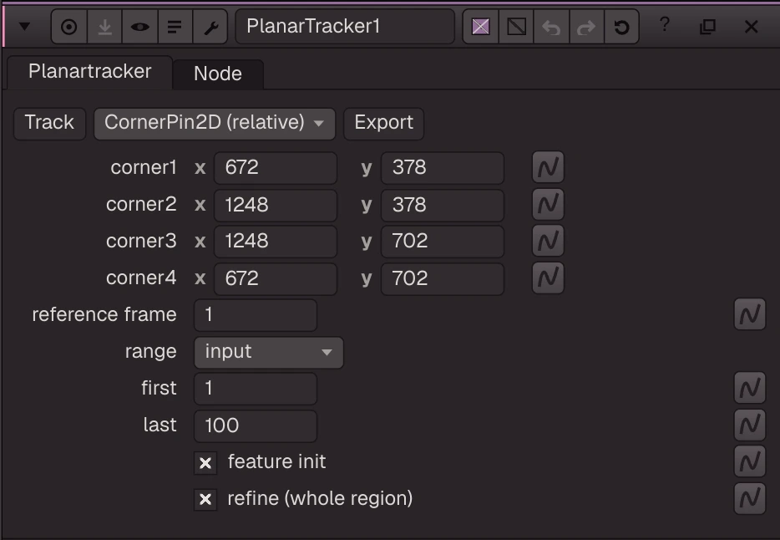
Task: Click the Export button
Action: point(383,123)
